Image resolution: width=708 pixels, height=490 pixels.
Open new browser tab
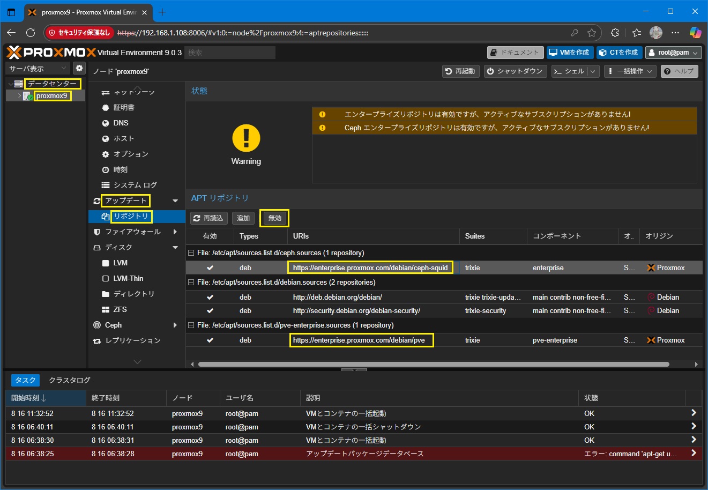pos(162,12)
